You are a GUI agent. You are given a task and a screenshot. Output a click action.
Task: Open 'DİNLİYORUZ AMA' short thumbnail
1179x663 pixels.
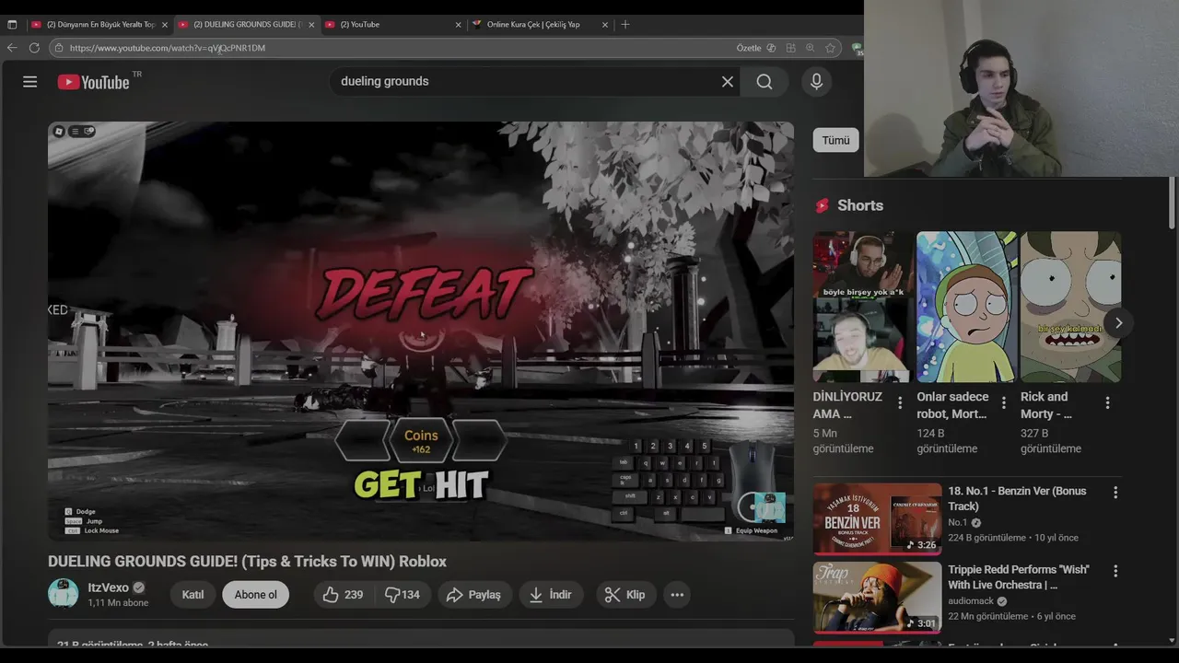point(862,307)
